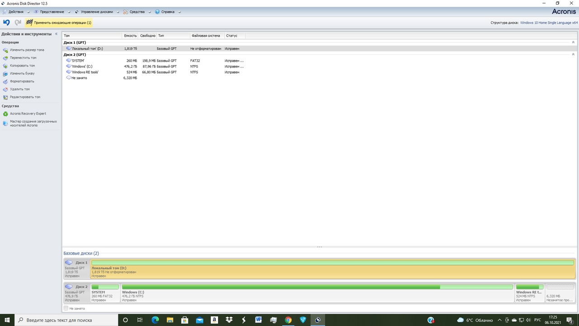Select Windows RE tools block in disk map
The height and width of the screenshot is (326, 579).
pos(530,293)
